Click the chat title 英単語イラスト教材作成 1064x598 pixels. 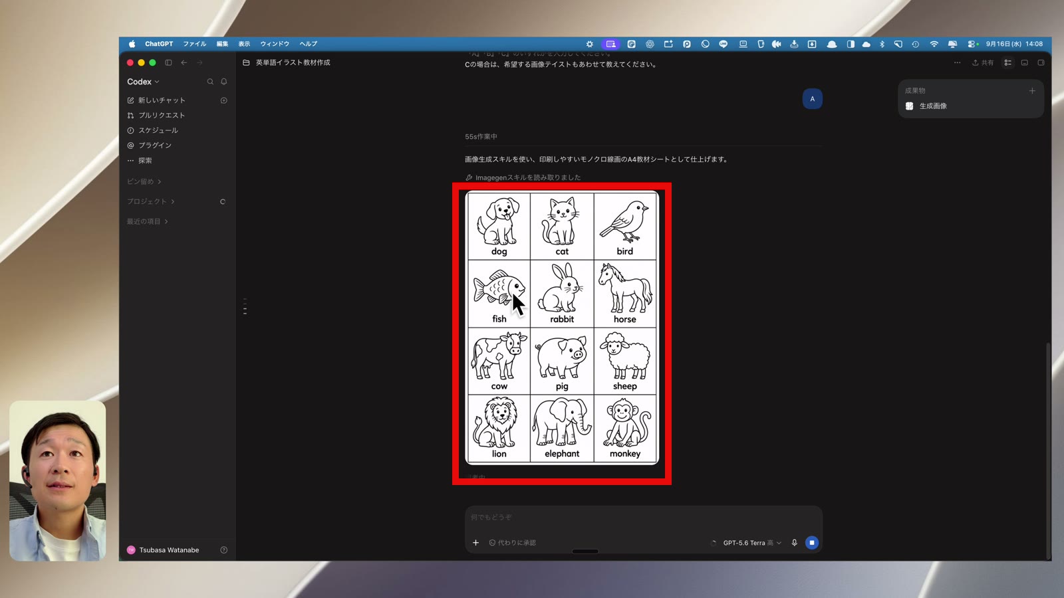[293, 62]
